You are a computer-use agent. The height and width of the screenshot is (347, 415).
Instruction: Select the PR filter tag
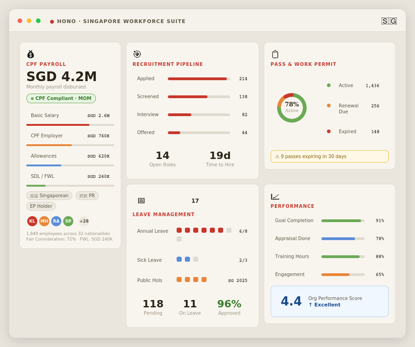click(87, 196)
